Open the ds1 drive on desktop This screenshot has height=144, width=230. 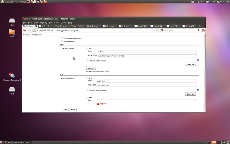tap(12, 22)
